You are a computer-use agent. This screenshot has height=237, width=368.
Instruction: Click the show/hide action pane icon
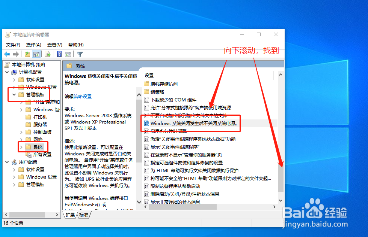[68, 54]
